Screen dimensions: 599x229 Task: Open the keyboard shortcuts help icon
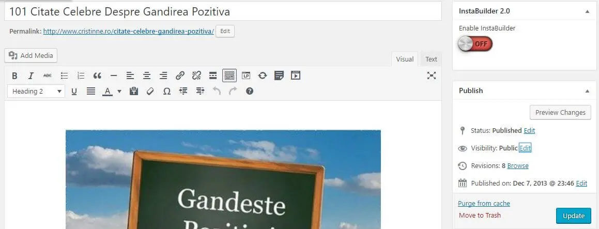tap(250, 91)
